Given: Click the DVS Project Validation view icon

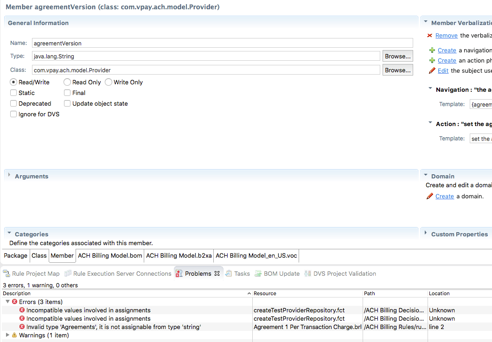Looking at the screenshot, I should click(x=307, y=273).
